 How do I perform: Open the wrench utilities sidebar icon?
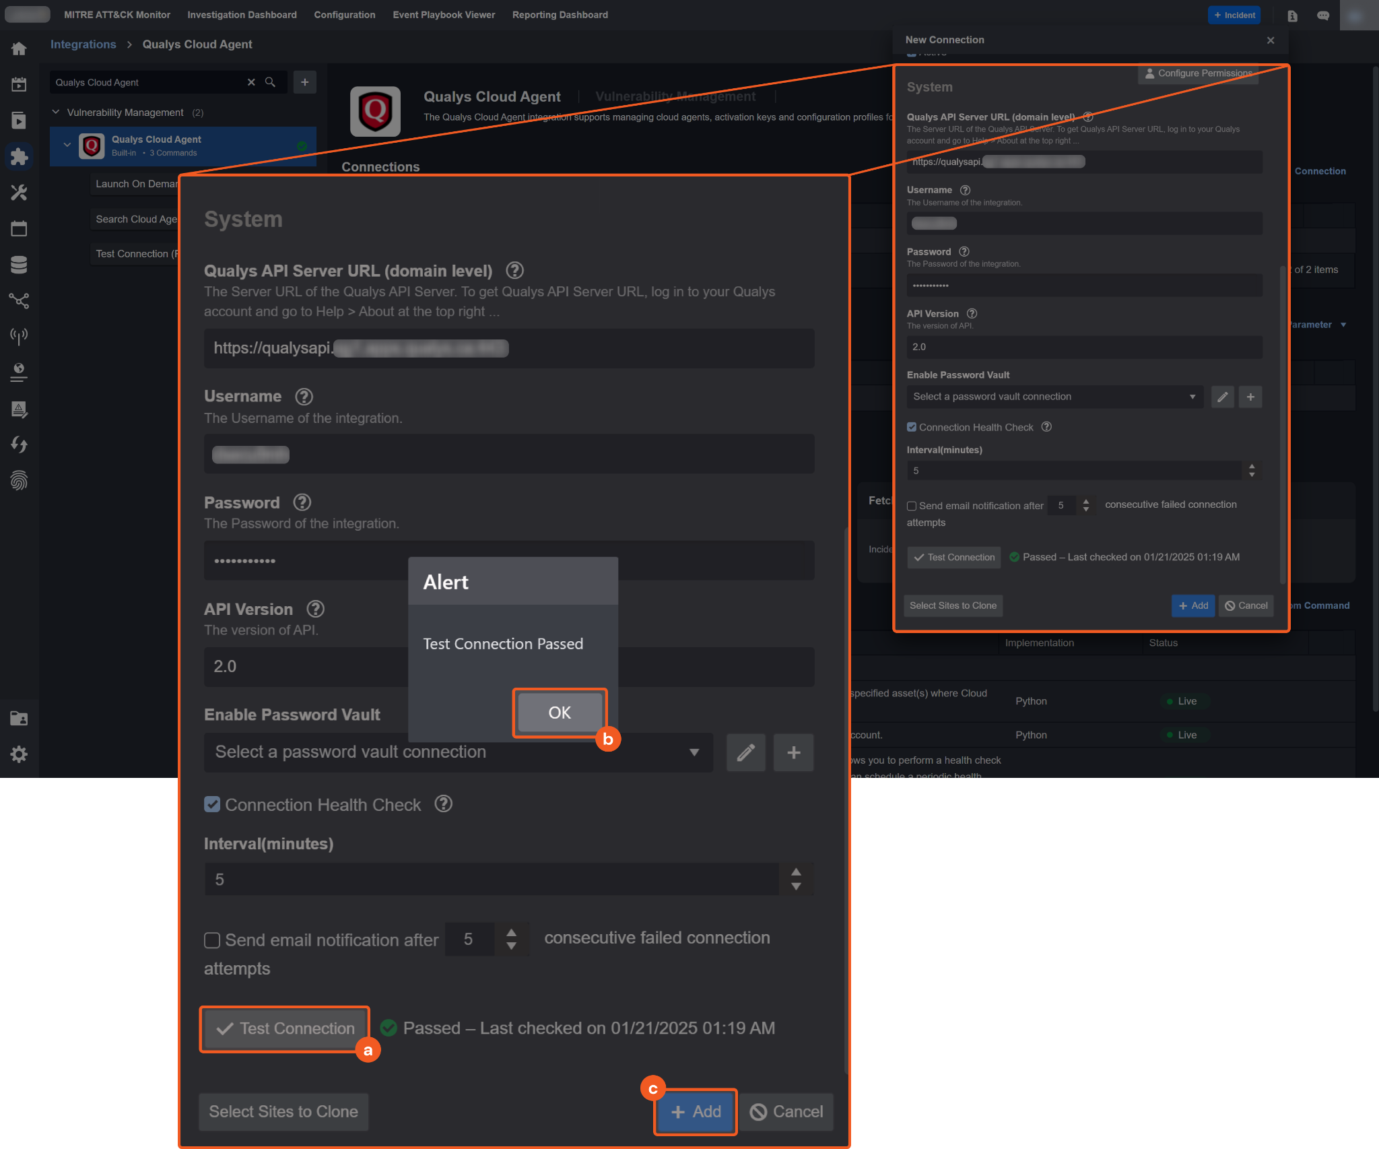(x=19, y=193)
